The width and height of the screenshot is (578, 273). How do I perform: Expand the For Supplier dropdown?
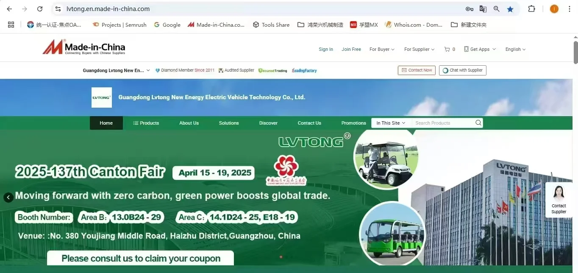click(x=419, y=49)
